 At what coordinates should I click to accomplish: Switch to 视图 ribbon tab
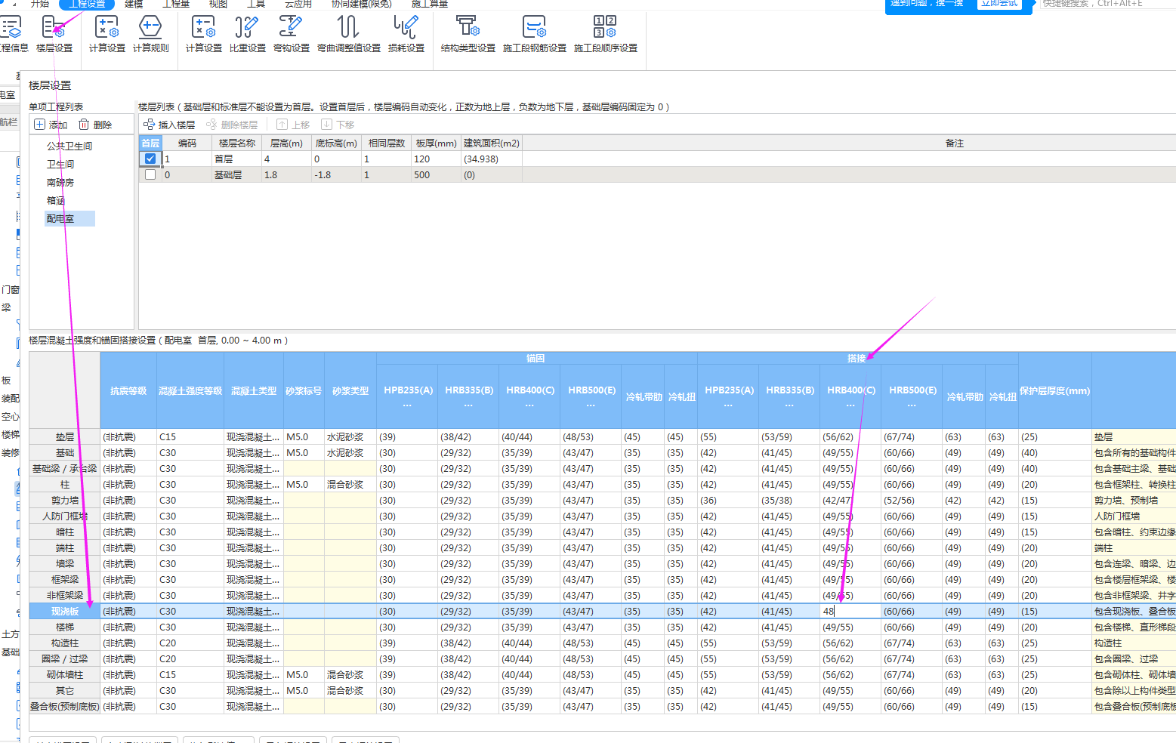click(218, 4)
